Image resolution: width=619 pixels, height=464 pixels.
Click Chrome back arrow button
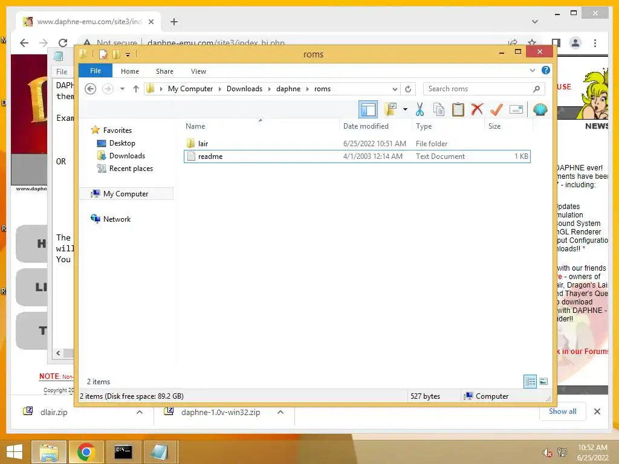click(24, 43)
